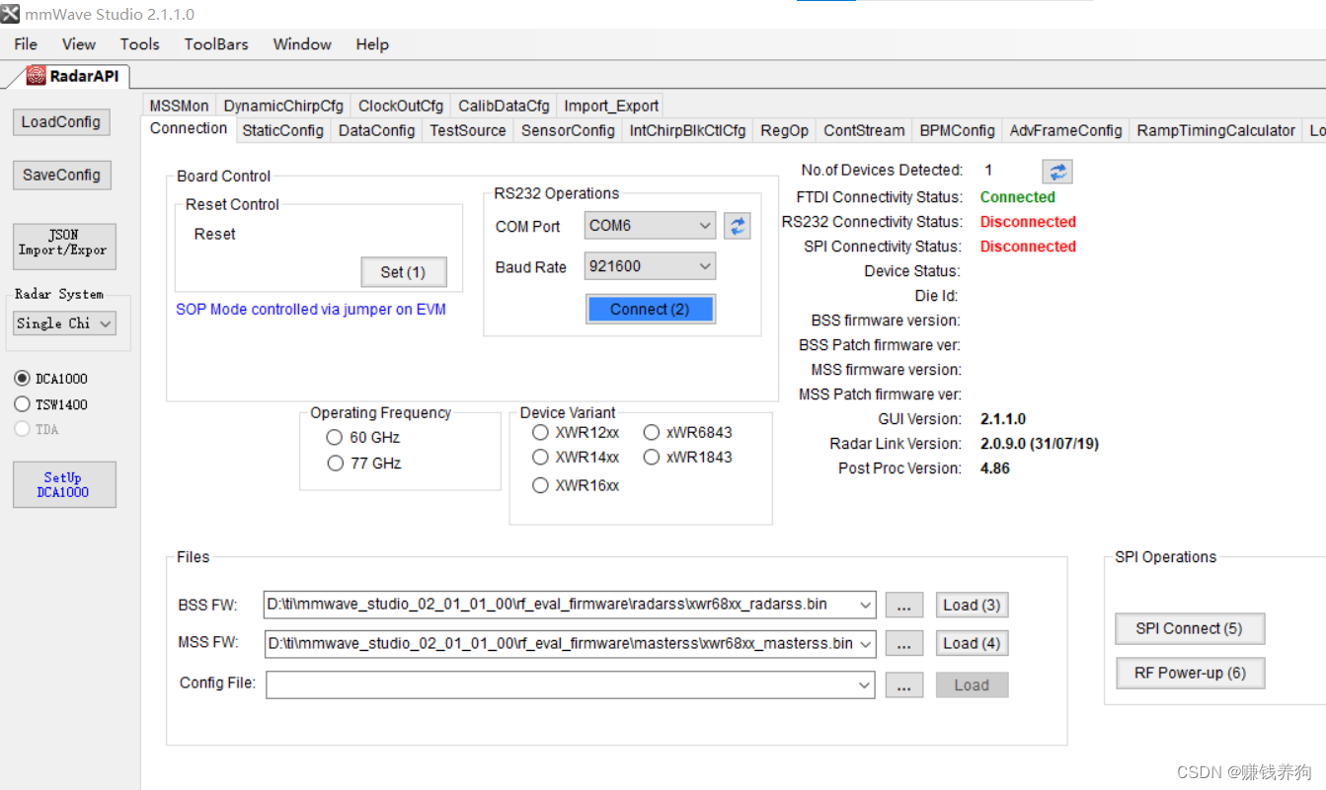
Task: Click the FTDI status 'Connected' text
Action: [1017, 197]
